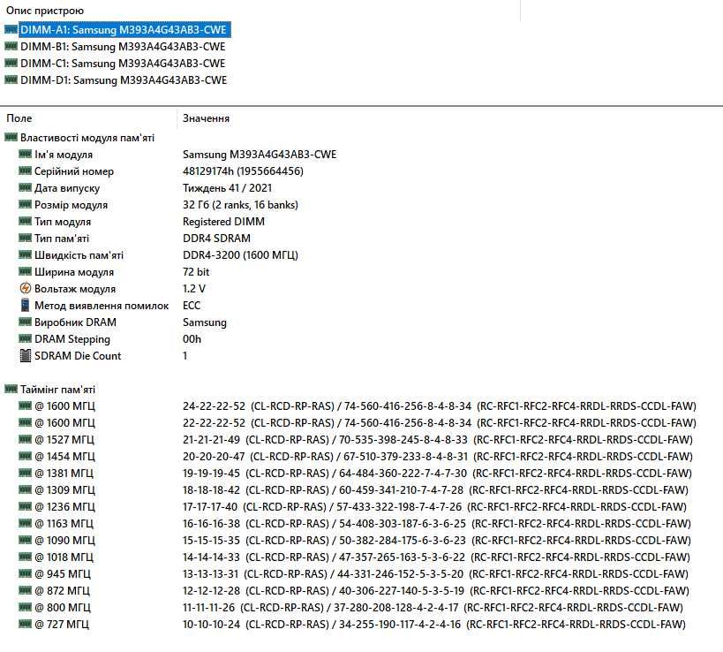Select the 'Таймінг пам'яті' group header
Screen dimensions: 723x652
(57, 390)
